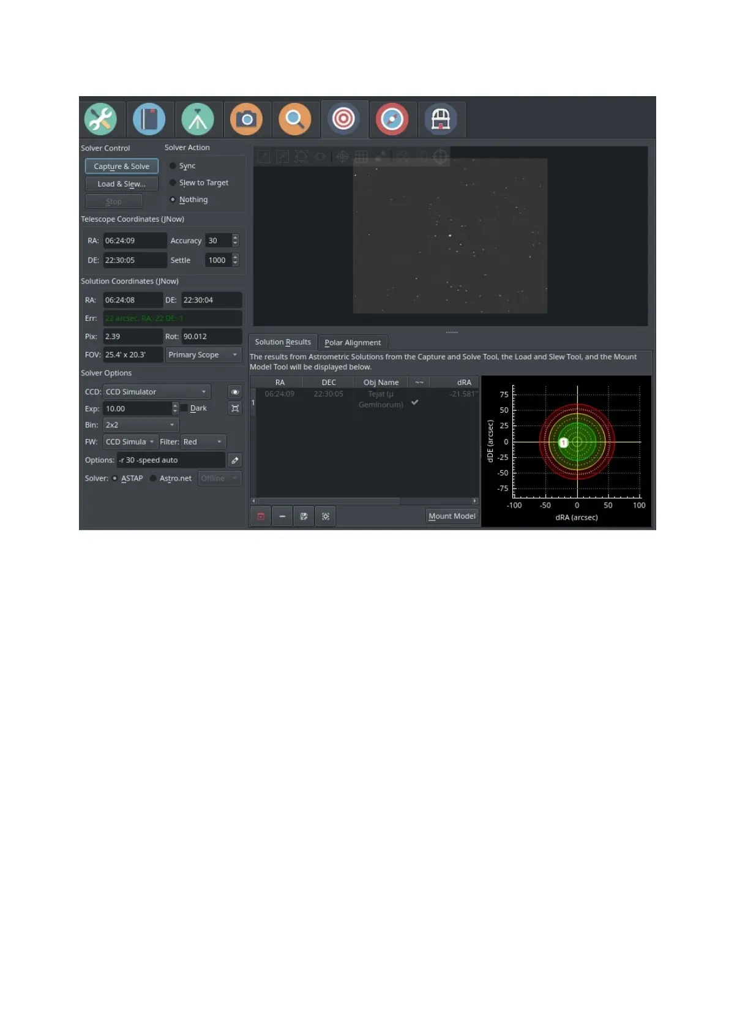Click the checkmark cell in row 1
This screenshot has width=729, height=1031.
coord(415,402)
